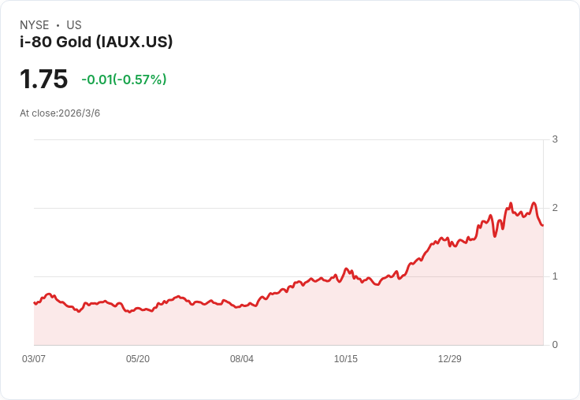Image resolution: width=580 pixels, height=400 pixels.
Task: Click the i-80 Gold (IAUX.US) title
Action: point(96,42)
